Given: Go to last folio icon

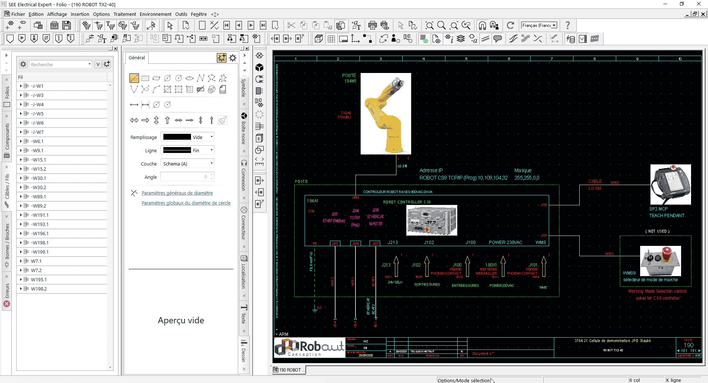Looking at the screenshot, I should [x=263, y=25].
